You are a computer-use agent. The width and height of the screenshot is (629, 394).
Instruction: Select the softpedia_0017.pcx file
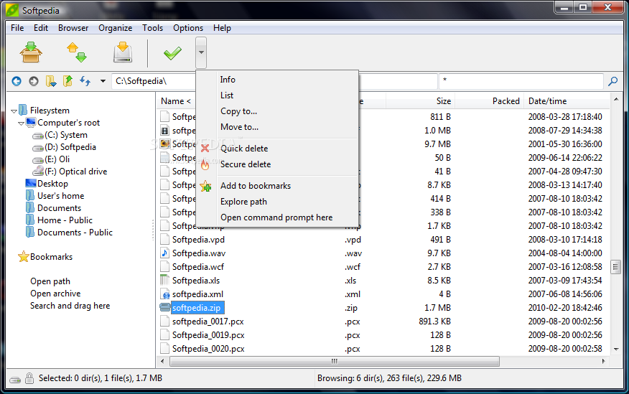pos(208,322)
